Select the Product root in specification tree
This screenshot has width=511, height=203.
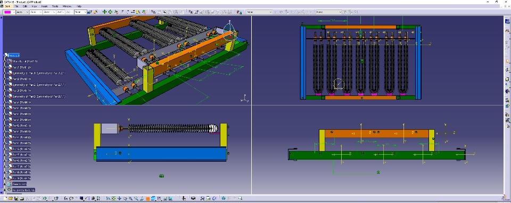click(x=14, y=56)
